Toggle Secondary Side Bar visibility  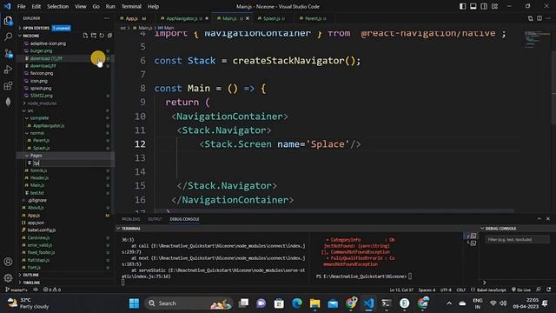[x=484, y=6]
